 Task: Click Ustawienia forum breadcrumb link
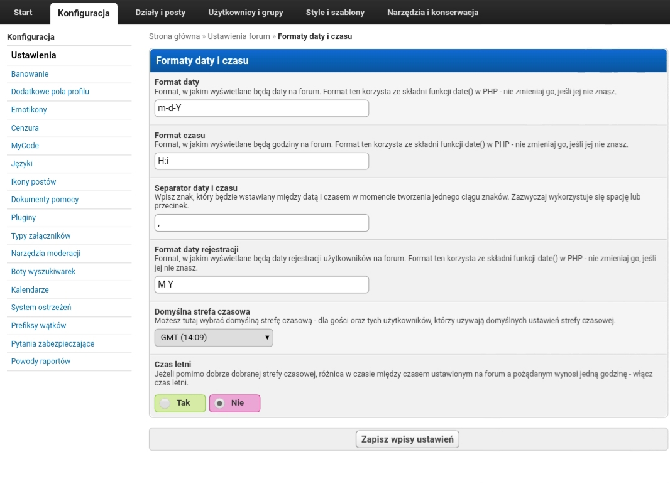coord(238,36)
